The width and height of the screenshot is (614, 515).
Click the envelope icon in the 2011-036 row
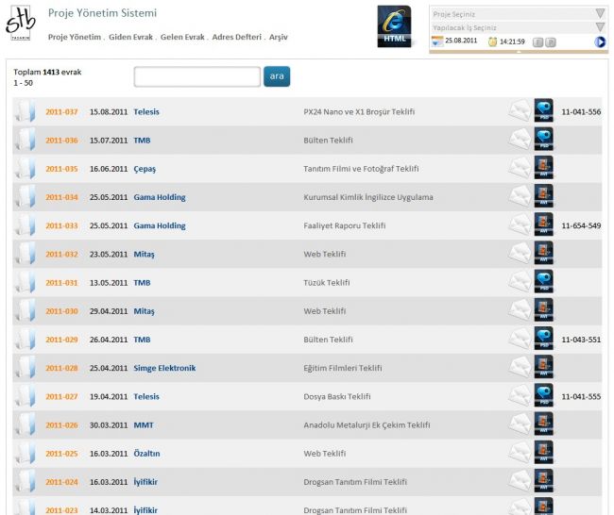tap(520, 141)
